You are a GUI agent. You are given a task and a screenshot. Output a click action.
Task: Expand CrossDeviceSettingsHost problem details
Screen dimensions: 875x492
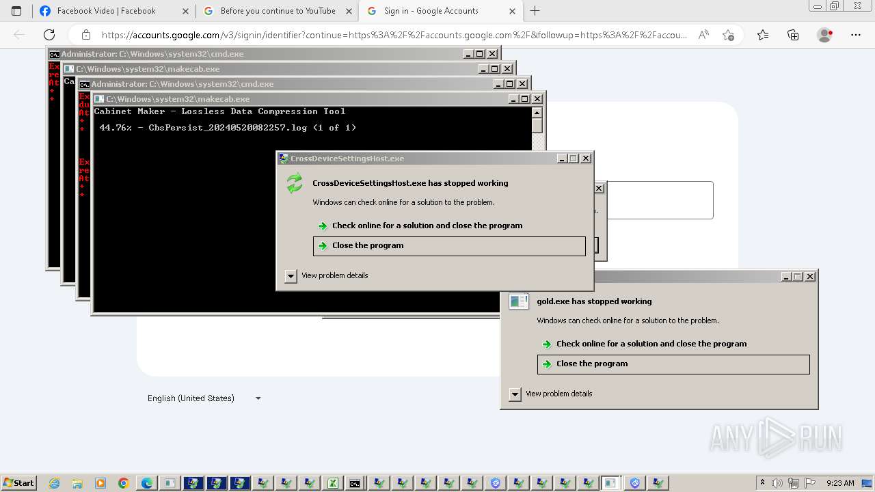tap(291, 276)
